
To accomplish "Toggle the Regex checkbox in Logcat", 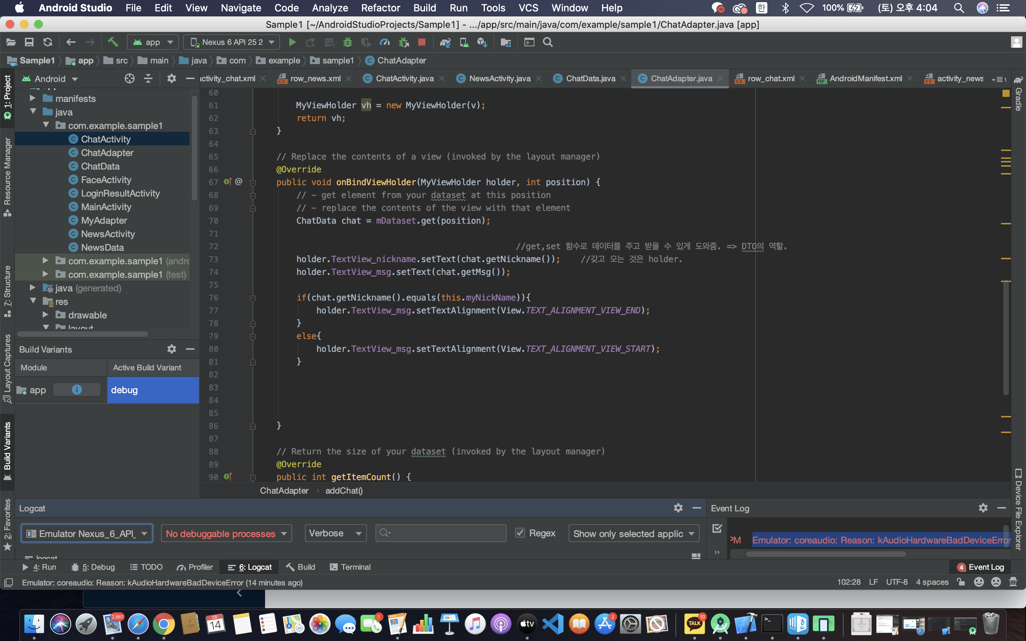I will (520, 533).
